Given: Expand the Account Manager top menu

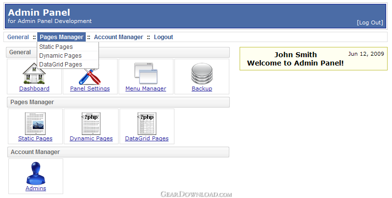Looking at the screenshot, I should click(x=119, y=37).
